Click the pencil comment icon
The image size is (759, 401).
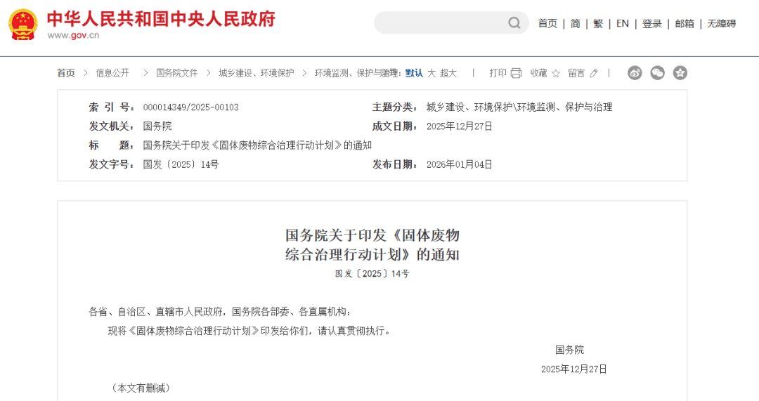point(594,73)
